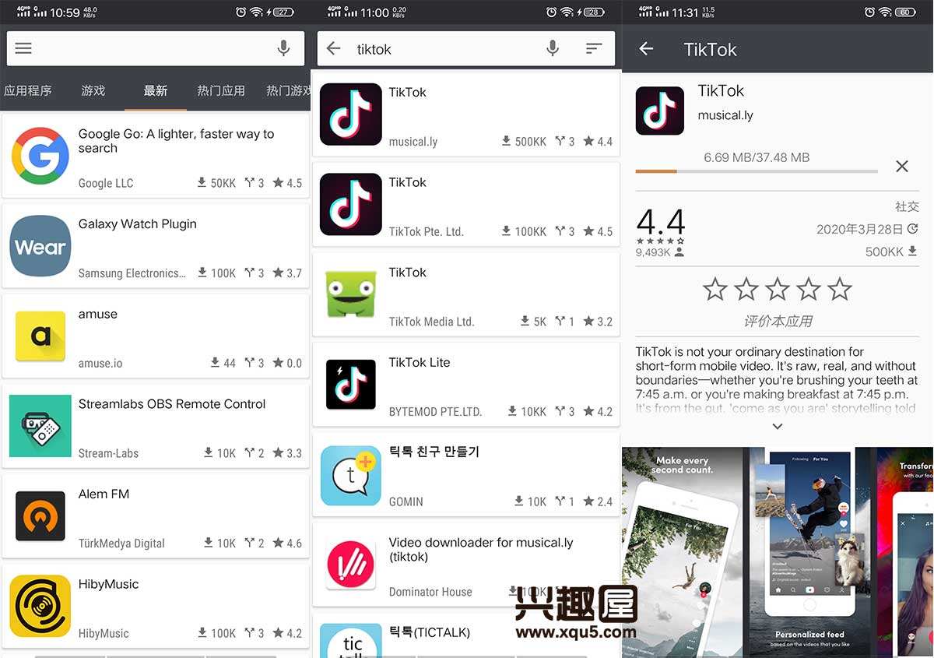Image resolution: width=934 pixels, height=658 pixels.
Task: Open Streamlabs OBS Remote Control icon
Action: pyautogui.click(x=40, y=426)
